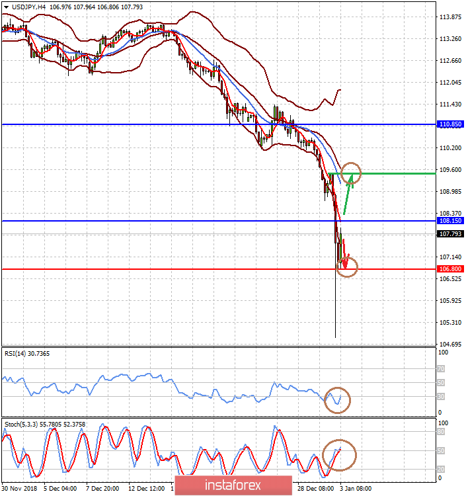The width and height of the screenshot is (466, 496).
Task: Click the 108.150 blue price level label
Action: coord(450,220)
